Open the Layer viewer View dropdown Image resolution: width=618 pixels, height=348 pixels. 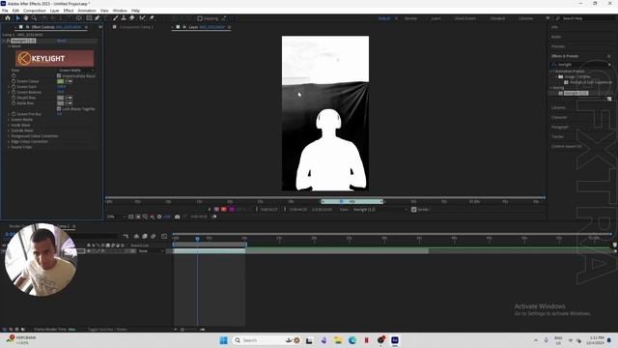pyautogui.click(x=379, y=210)
